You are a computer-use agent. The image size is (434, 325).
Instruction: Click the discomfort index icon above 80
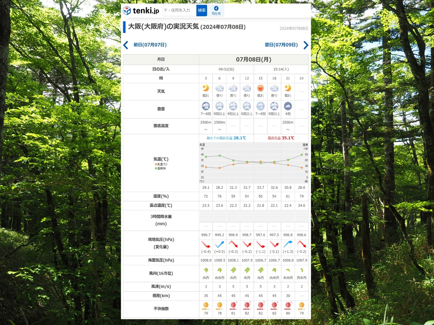[x=288, y=305]
